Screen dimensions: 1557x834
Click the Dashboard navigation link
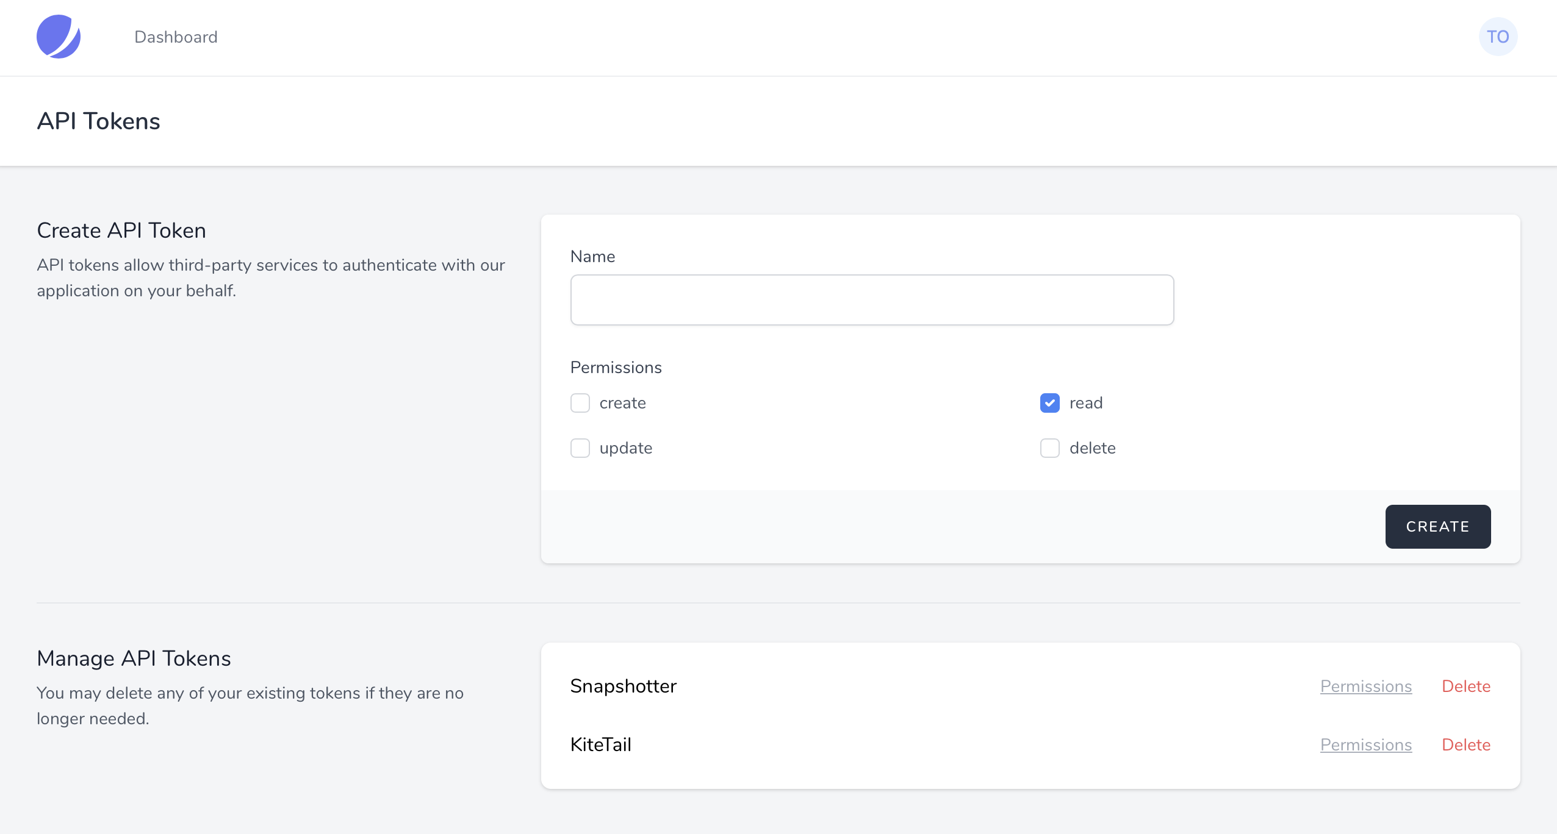click(x=177, y=37)
